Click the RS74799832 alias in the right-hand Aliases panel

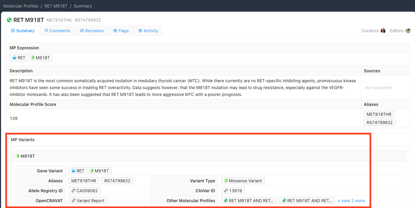[x=380, y=122]
